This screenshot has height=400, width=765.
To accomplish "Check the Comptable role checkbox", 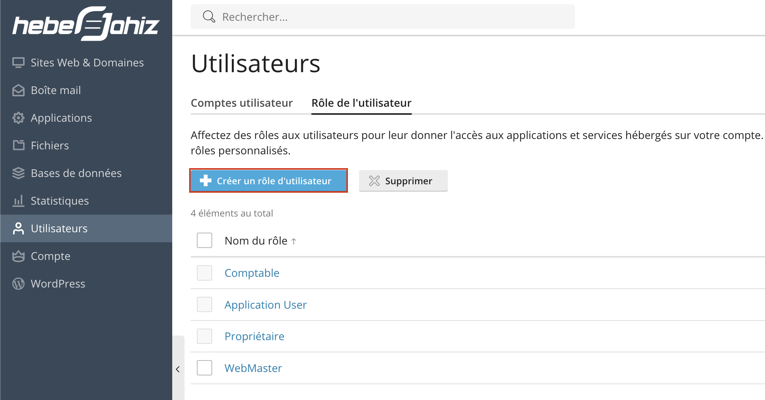I will (205, 273).
